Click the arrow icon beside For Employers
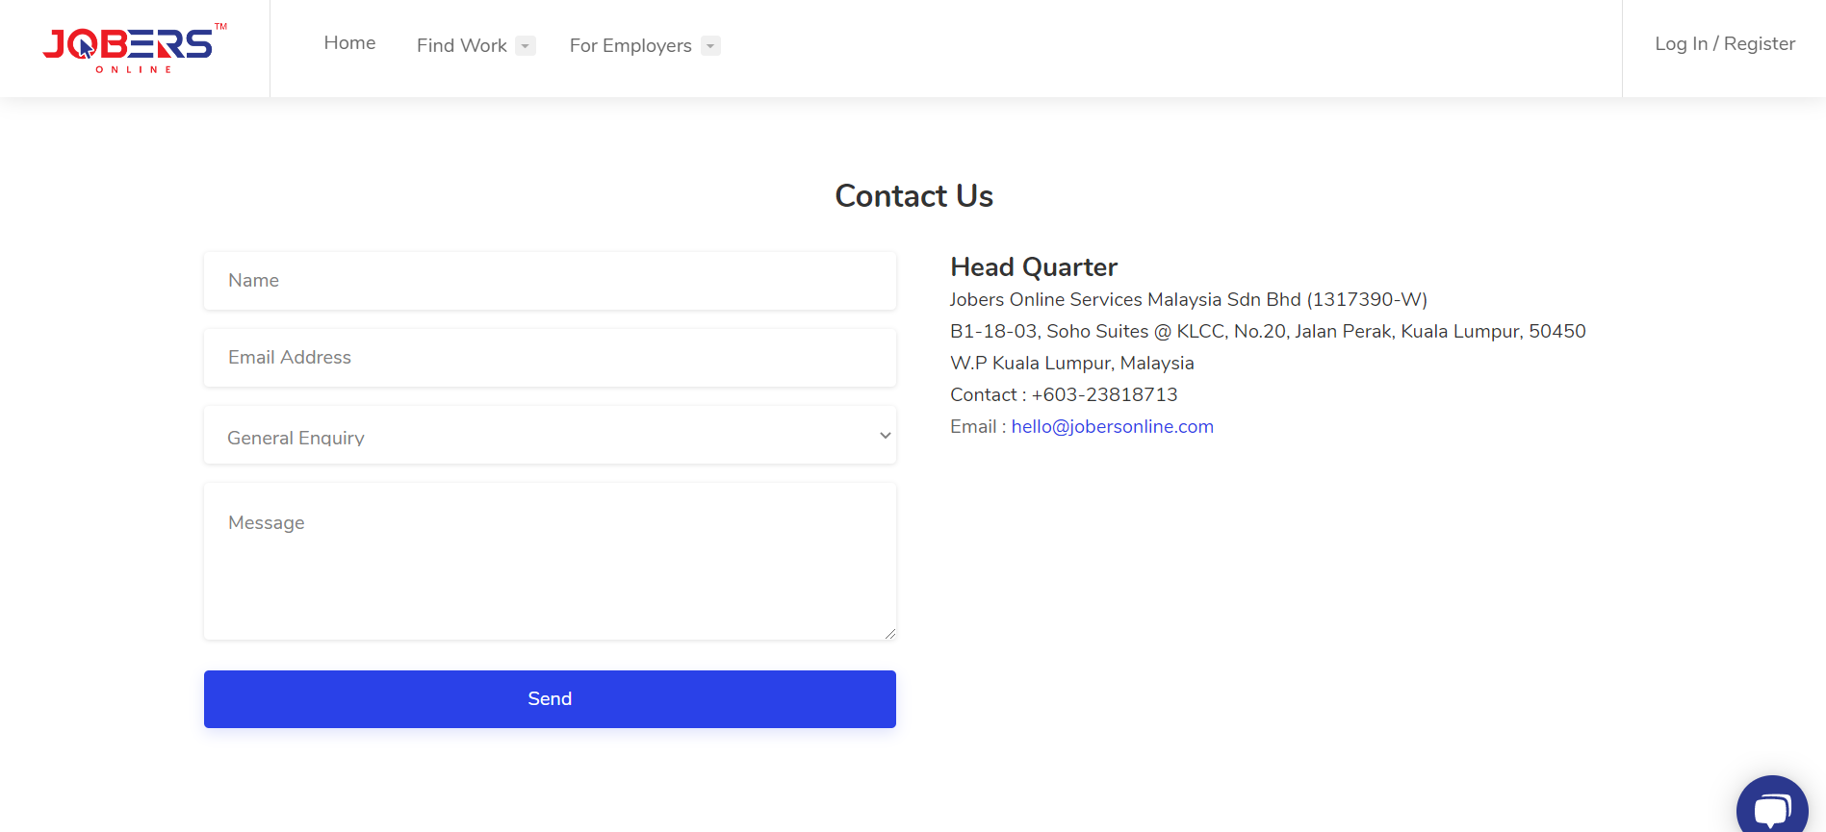 tap(710, 46)
